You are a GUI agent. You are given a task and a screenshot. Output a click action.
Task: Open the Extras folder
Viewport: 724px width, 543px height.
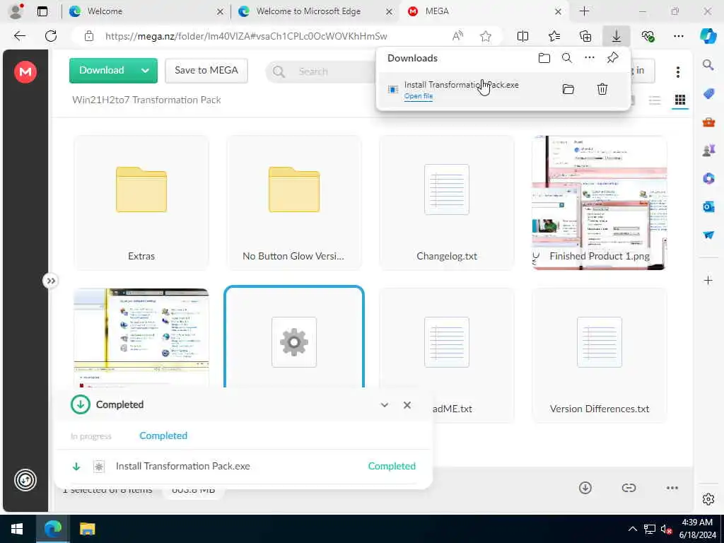141,203
